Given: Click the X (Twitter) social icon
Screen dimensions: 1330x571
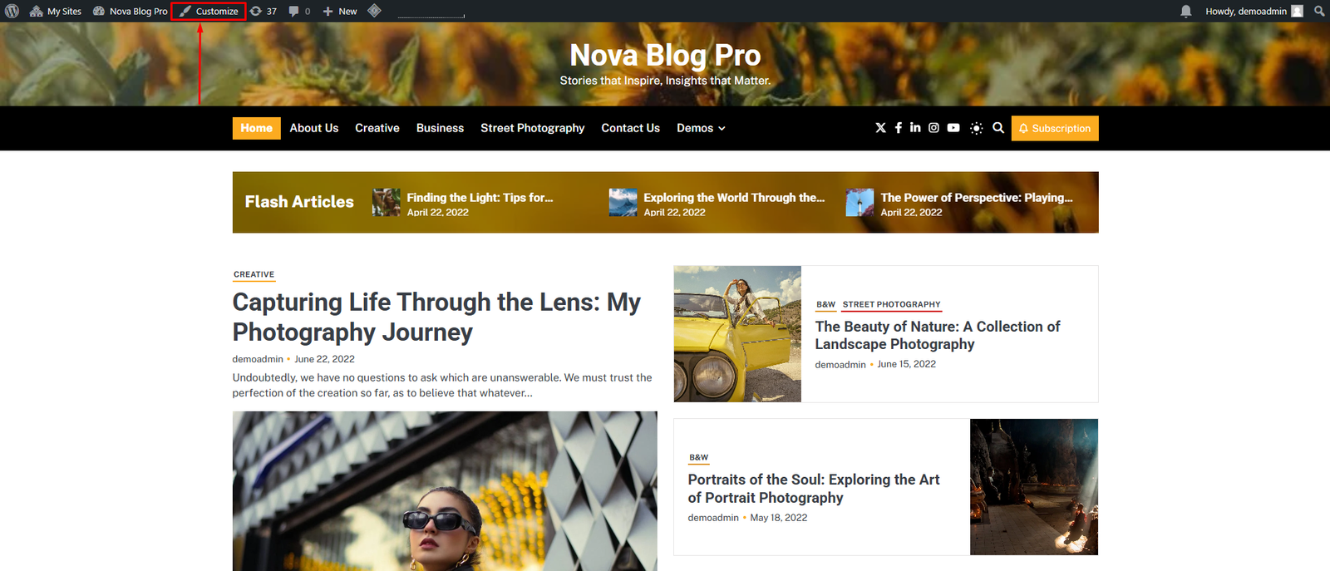Looking at the screenshot, I should point(880,128).
